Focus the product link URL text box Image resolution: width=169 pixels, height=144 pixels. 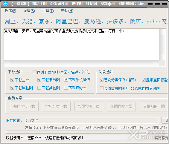pos(81,44)
